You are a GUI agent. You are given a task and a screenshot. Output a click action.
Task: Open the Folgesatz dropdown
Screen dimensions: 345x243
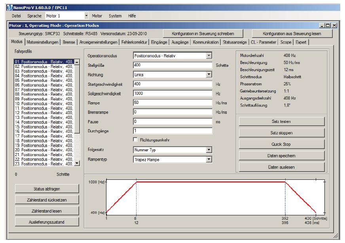pos(209,150)
